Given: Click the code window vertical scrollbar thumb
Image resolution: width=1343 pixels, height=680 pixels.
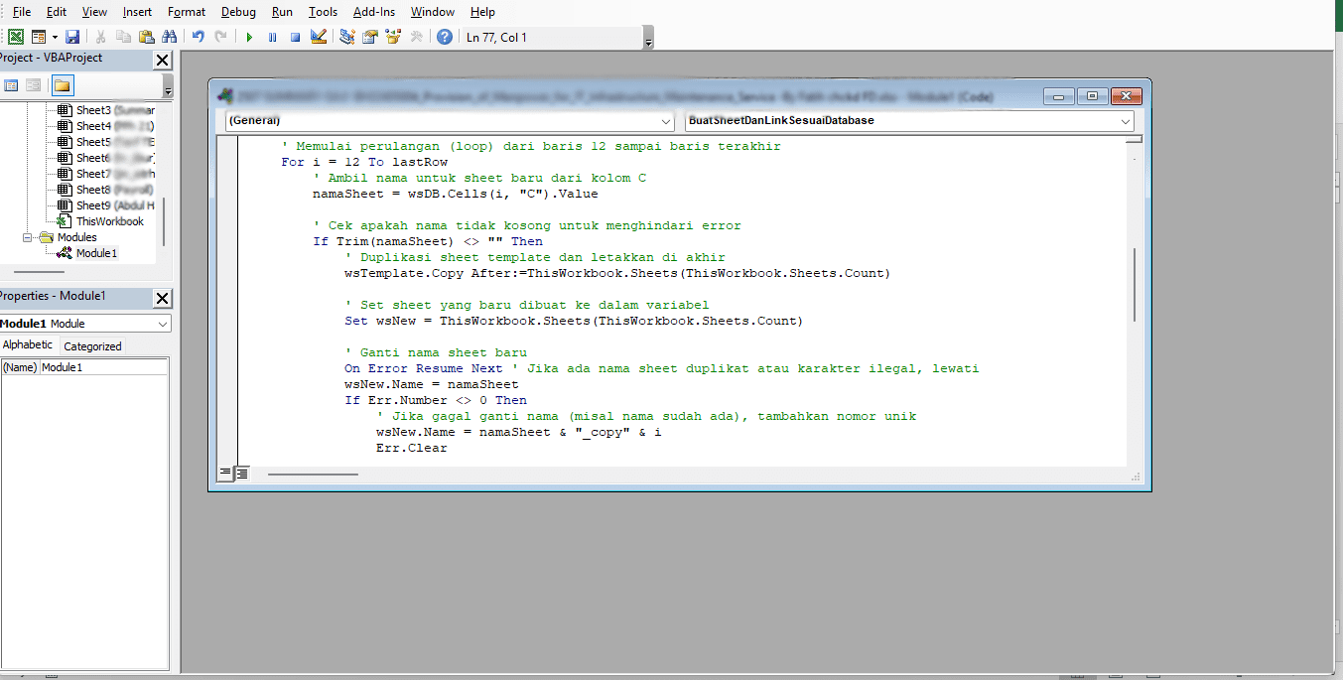Looking at the screenshot, I should pos(1135,284).
